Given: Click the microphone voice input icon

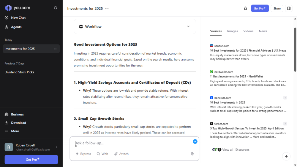Looking at the screenshot, I should point(192,154).
